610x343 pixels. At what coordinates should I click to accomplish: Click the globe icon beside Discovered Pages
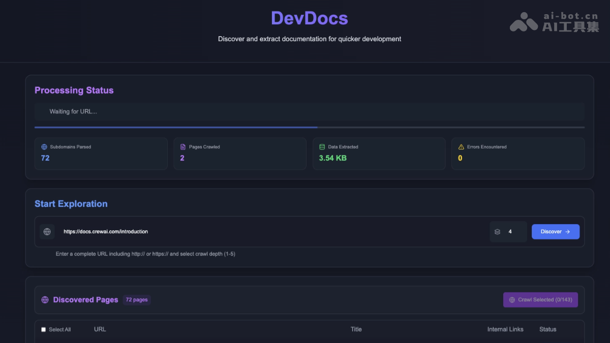coord(44,300)
